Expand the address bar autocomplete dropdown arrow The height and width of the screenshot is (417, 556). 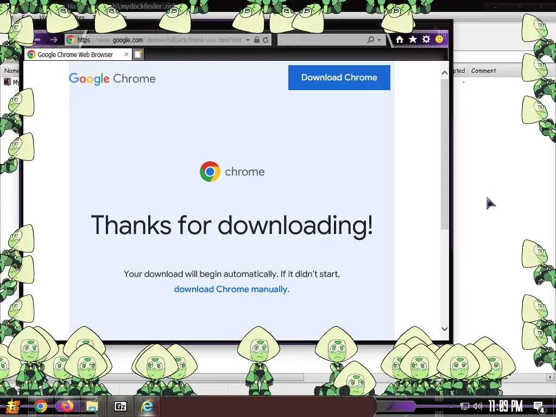coord(248,40)
